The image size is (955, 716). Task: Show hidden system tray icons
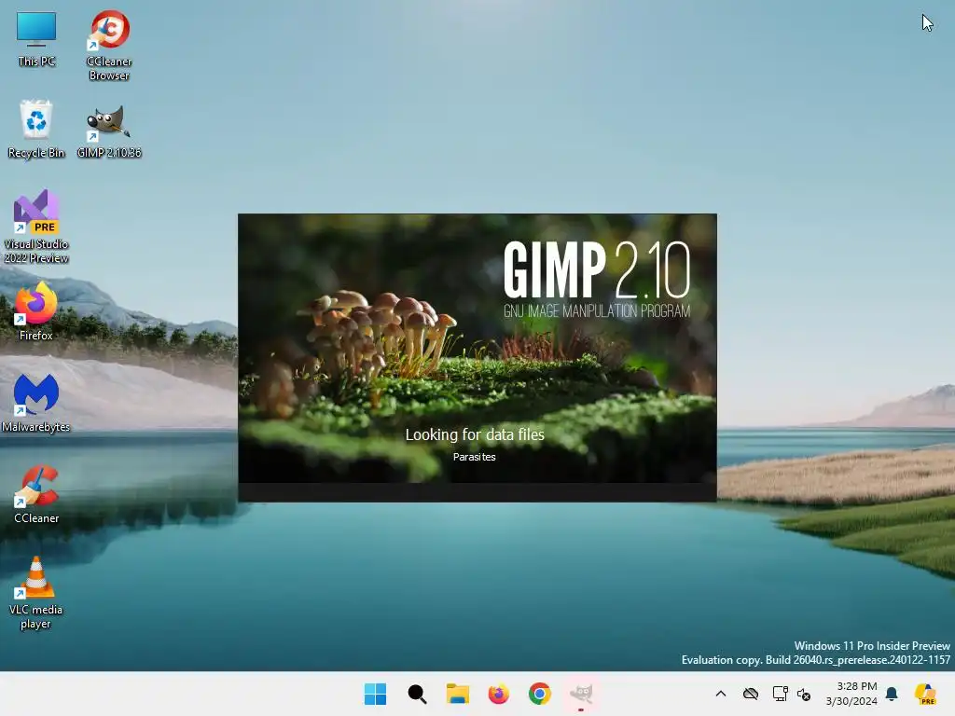click(x=721, y=694)
